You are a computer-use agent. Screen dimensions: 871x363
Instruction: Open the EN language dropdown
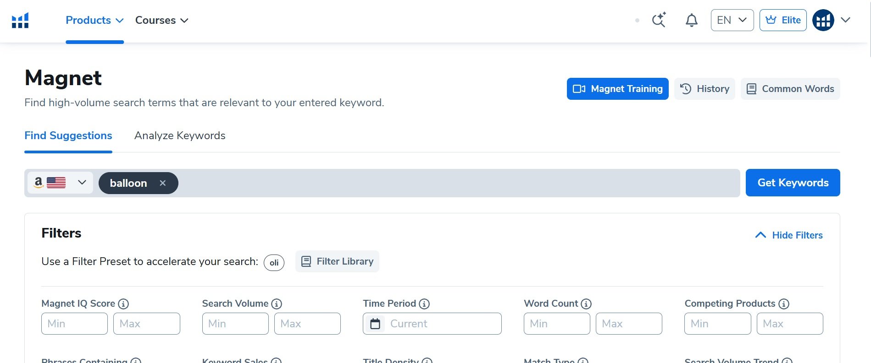click(732, 20)
